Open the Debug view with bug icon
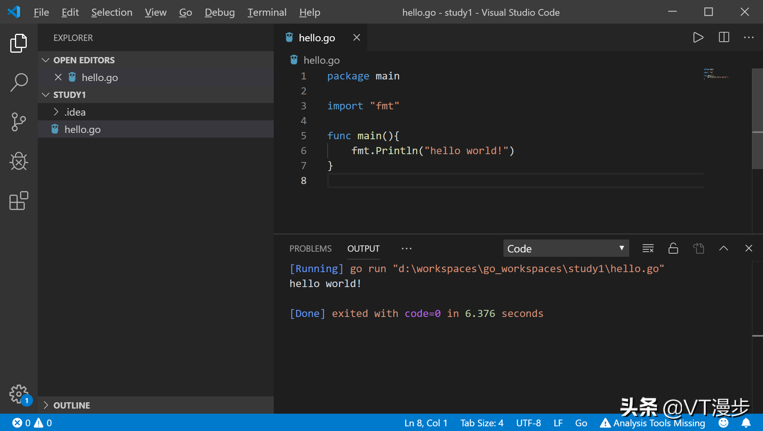 point(18,161)
